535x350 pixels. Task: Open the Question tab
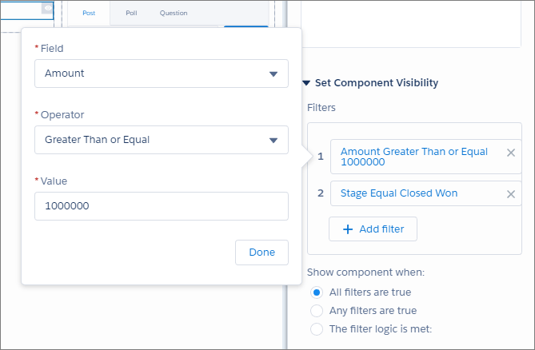174,13
